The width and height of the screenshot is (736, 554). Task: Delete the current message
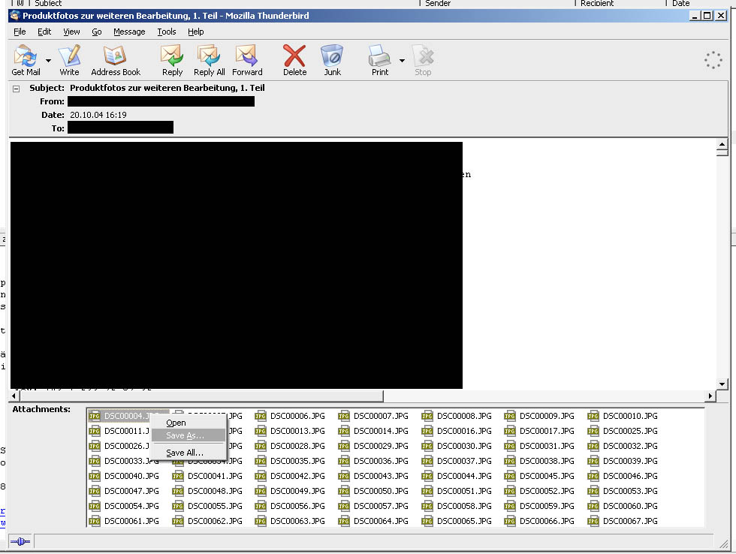point(294,59)
